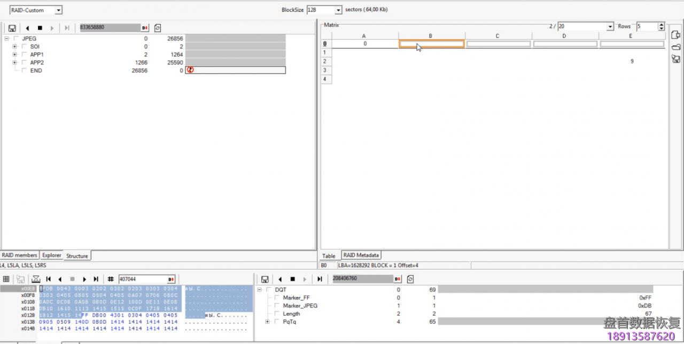Click the save icon in the JPEG structure toolbar
The width and height of the screenshot is (684, 344).
point(12,28)
